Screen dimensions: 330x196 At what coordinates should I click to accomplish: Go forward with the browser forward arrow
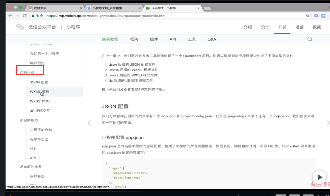coord(18,16)
